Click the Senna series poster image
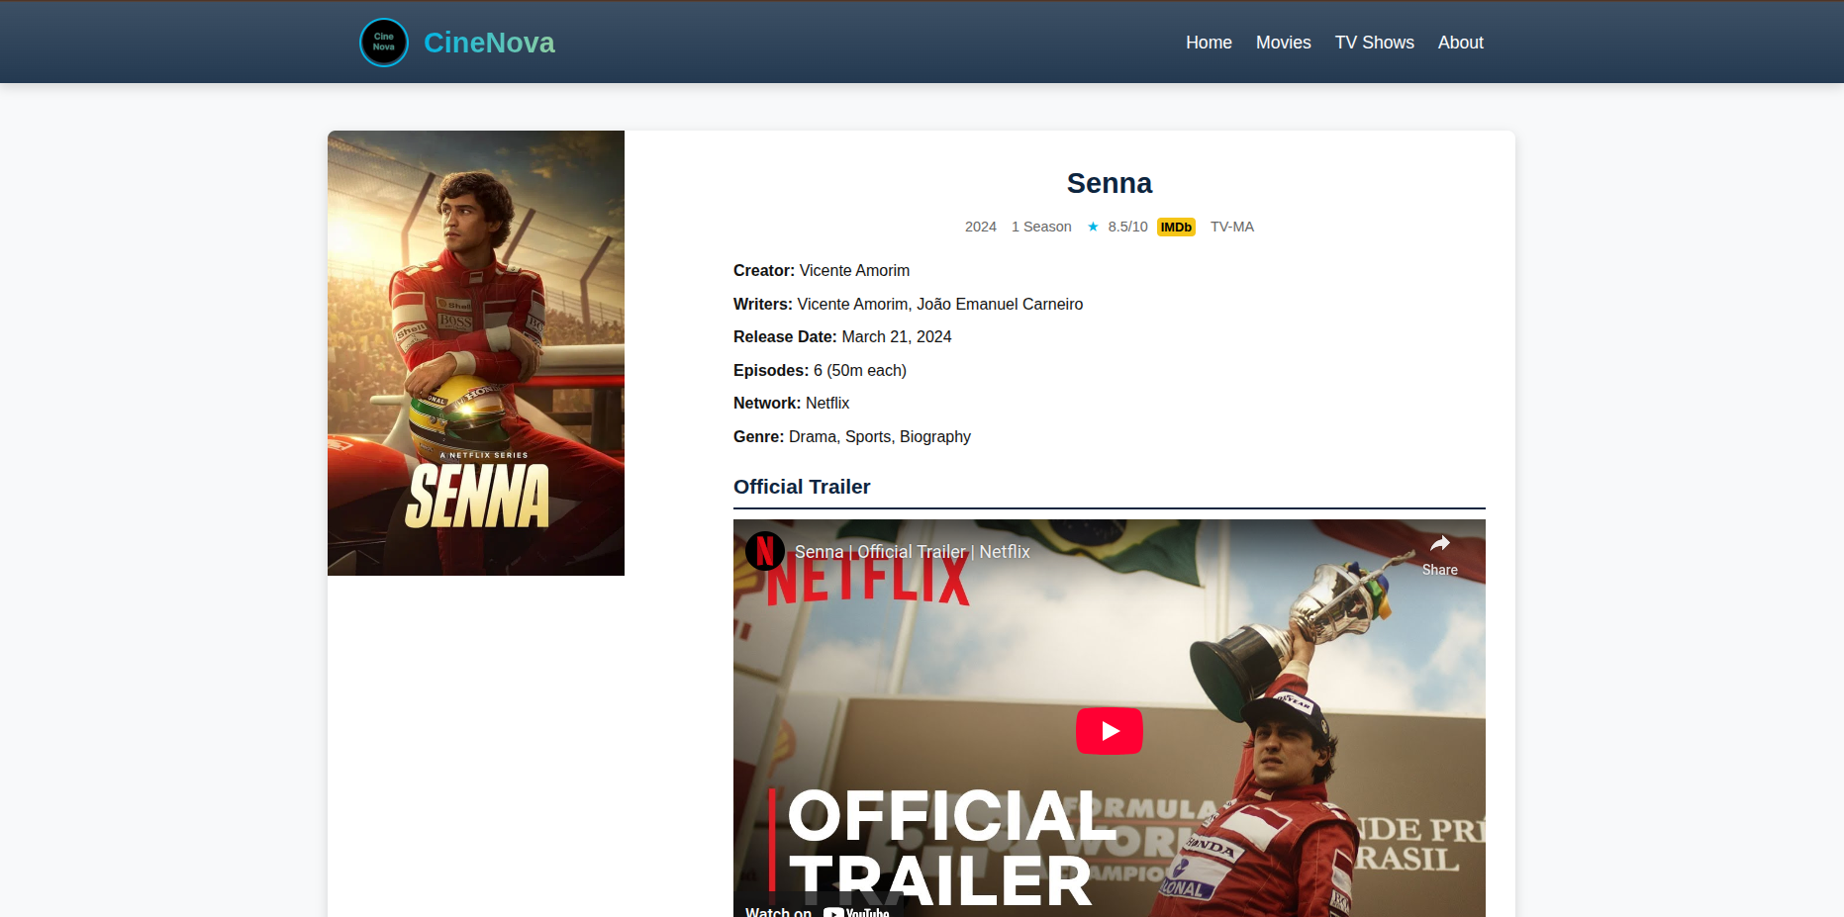This screenshot has width=1844, height=917. (x=476, y=353)
